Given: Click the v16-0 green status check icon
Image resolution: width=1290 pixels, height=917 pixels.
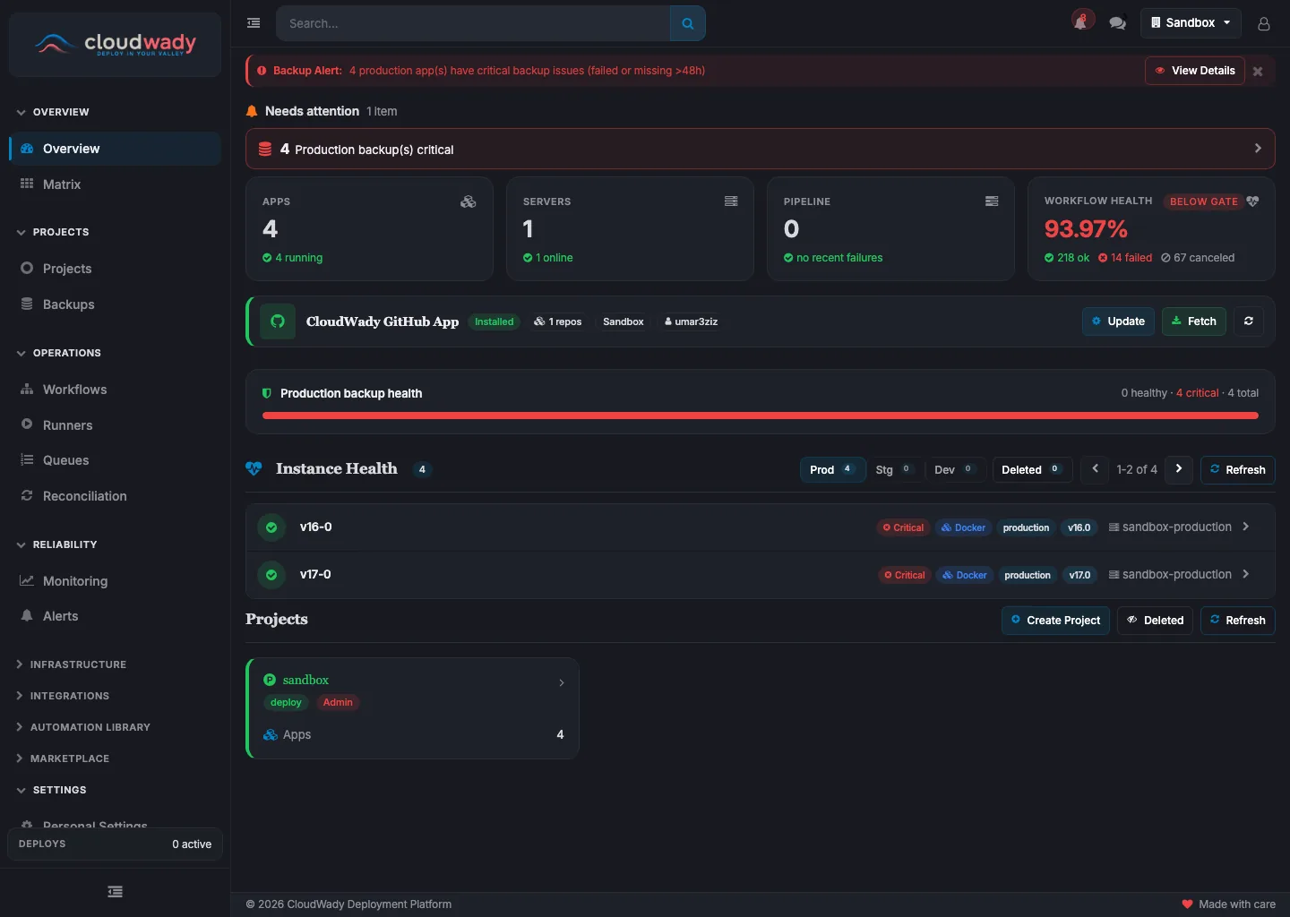Looking at the screenshot, I should click(271, 527).
